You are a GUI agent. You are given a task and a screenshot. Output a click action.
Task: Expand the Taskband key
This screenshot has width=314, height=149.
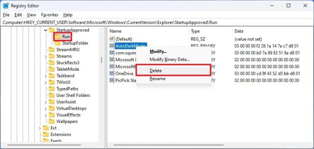point(46,76)
